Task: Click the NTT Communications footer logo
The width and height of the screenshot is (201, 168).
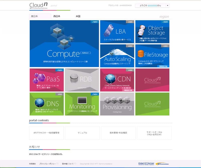Action: (162, 164)
